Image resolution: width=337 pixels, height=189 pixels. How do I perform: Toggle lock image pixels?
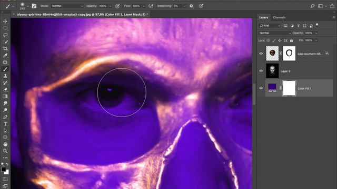coord(274,40)
